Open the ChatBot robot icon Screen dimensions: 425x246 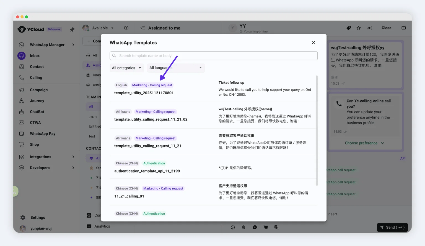pyautogui.click(x=22, y=112)
